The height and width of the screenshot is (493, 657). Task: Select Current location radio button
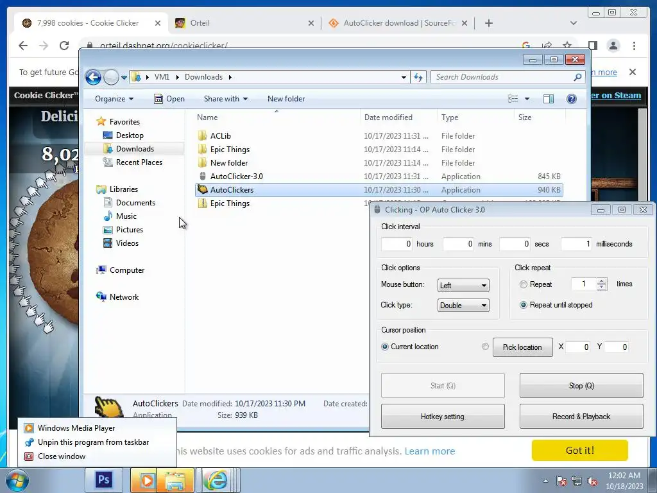pos(385,347)
